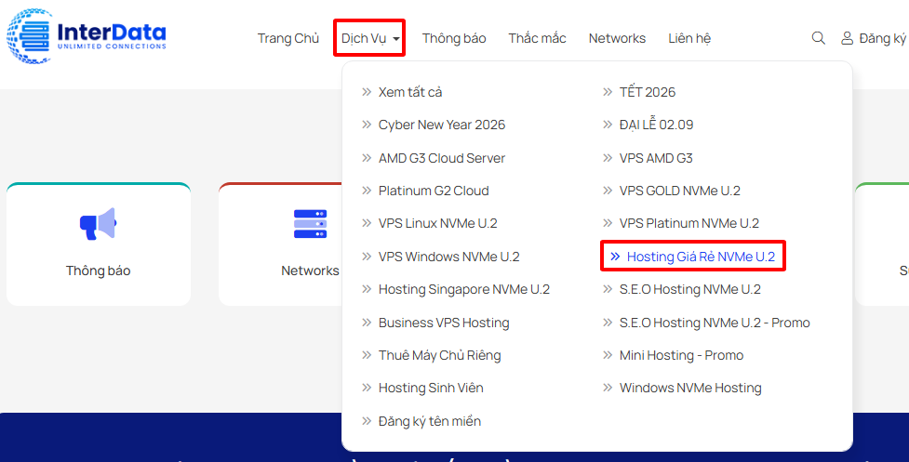Viewport: 909px width, 462px height.
Task: Click the server stack icon on Networks card
Action: pos(310,223)
